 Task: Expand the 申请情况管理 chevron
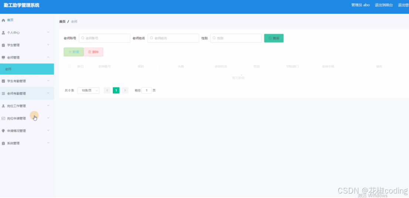[48, 131]
